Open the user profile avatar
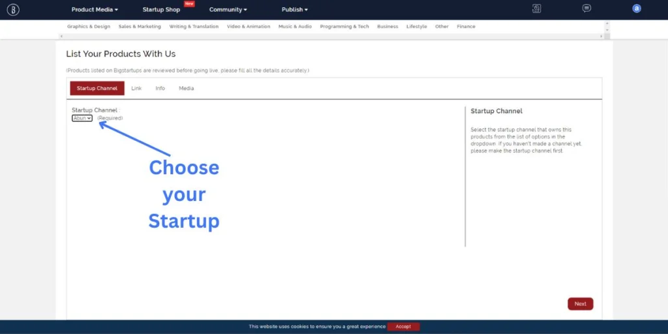The width and height of the screenshot is (668, 334). coord(637,8)
